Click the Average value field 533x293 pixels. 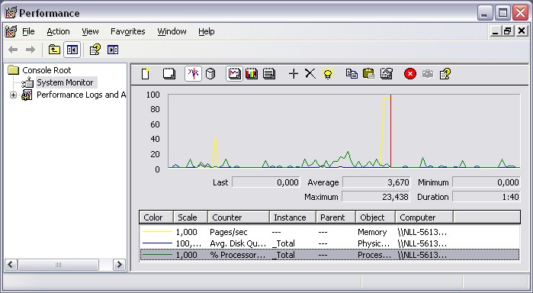[x=376, y=182]
